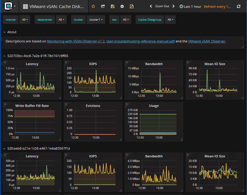The image size is (247, 195).
Task: Open dashboard settings gear
Action: 122,6
